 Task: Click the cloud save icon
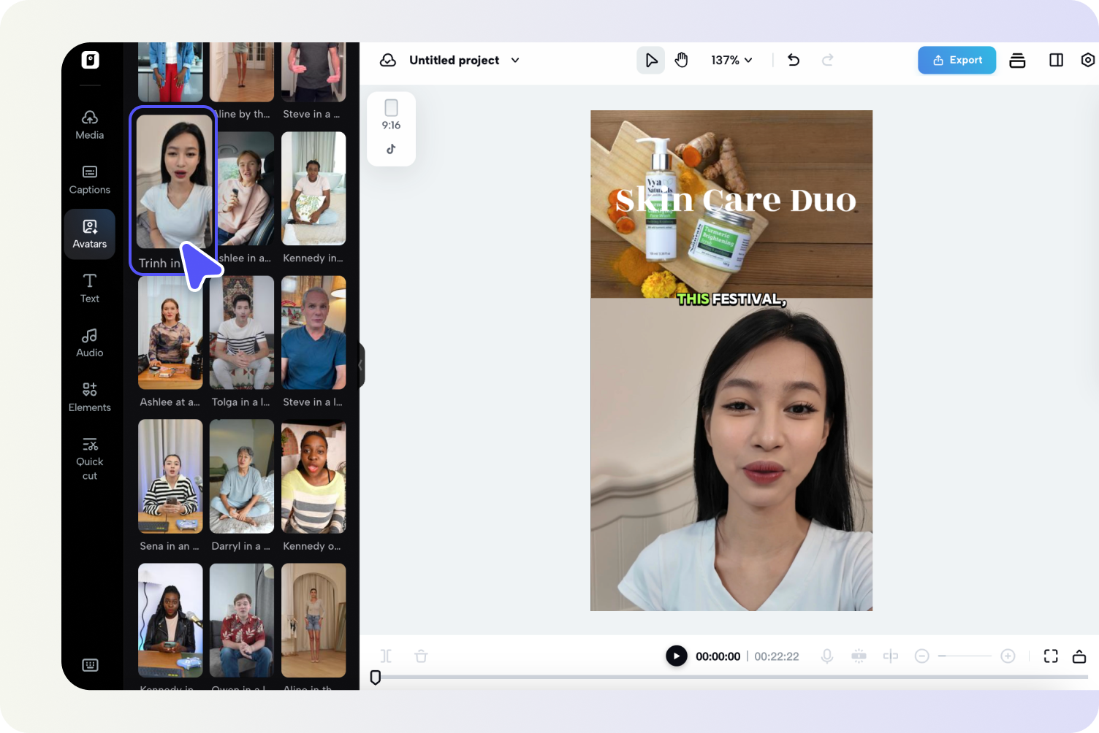(388, 60)
